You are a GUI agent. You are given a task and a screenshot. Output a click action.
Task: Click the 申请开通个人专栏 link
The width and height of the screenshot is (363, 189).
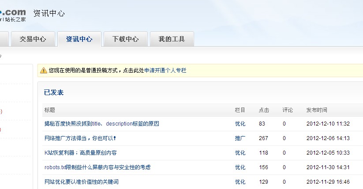pyautogui.click(x=165, y=70)
